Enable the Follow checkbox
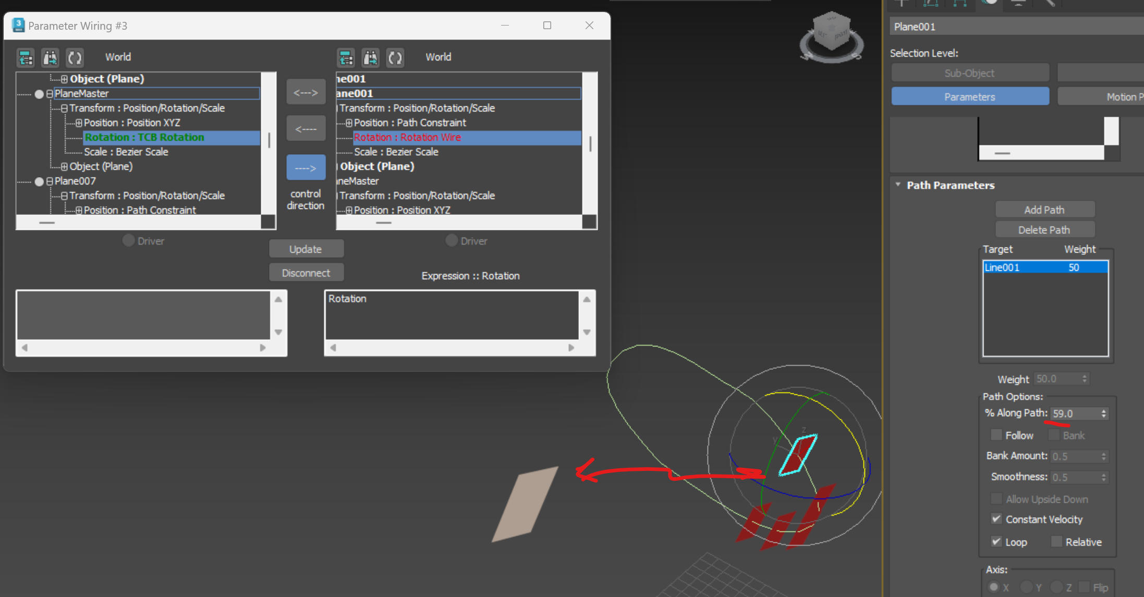 (996, 435)
